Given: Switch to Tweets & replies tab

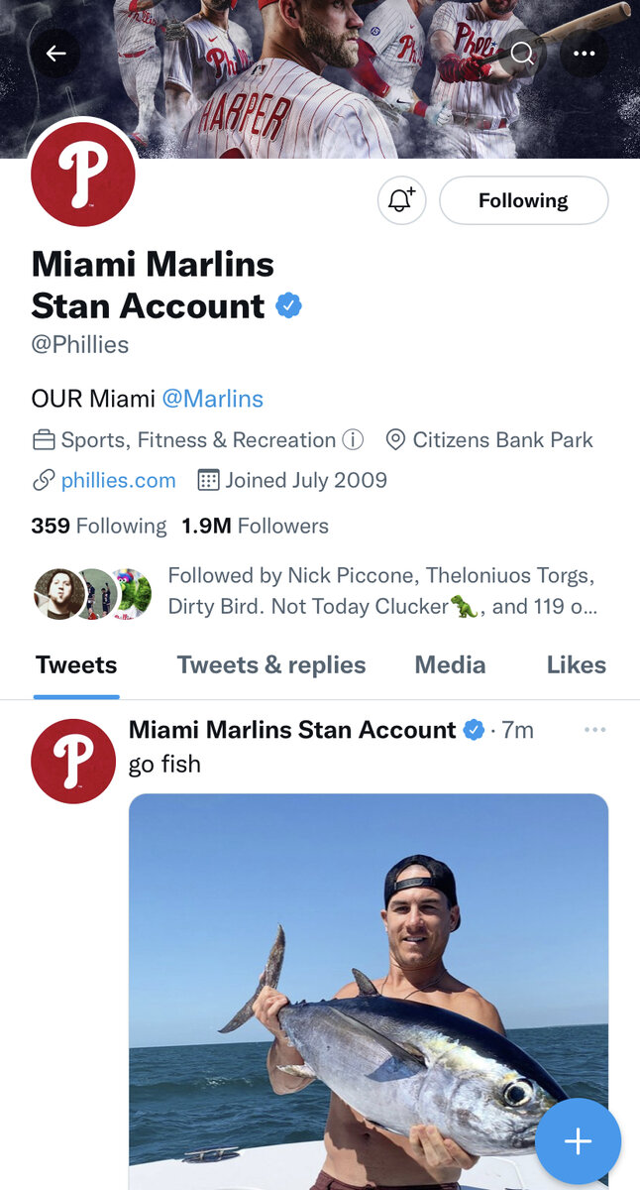Looking at the screenshot, I should coord(271,665).
